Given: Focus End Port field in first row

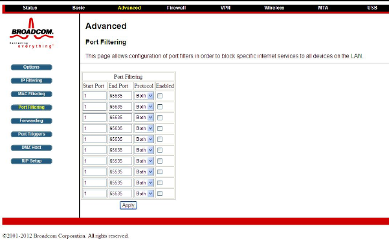Looking at the screenshot, I should pos(120,96).
